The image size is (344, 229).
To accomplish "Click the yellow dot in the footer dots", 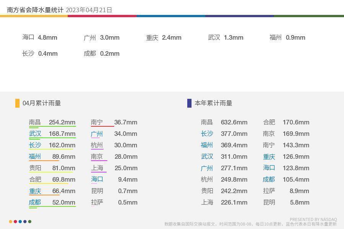I will click(11, 221).
